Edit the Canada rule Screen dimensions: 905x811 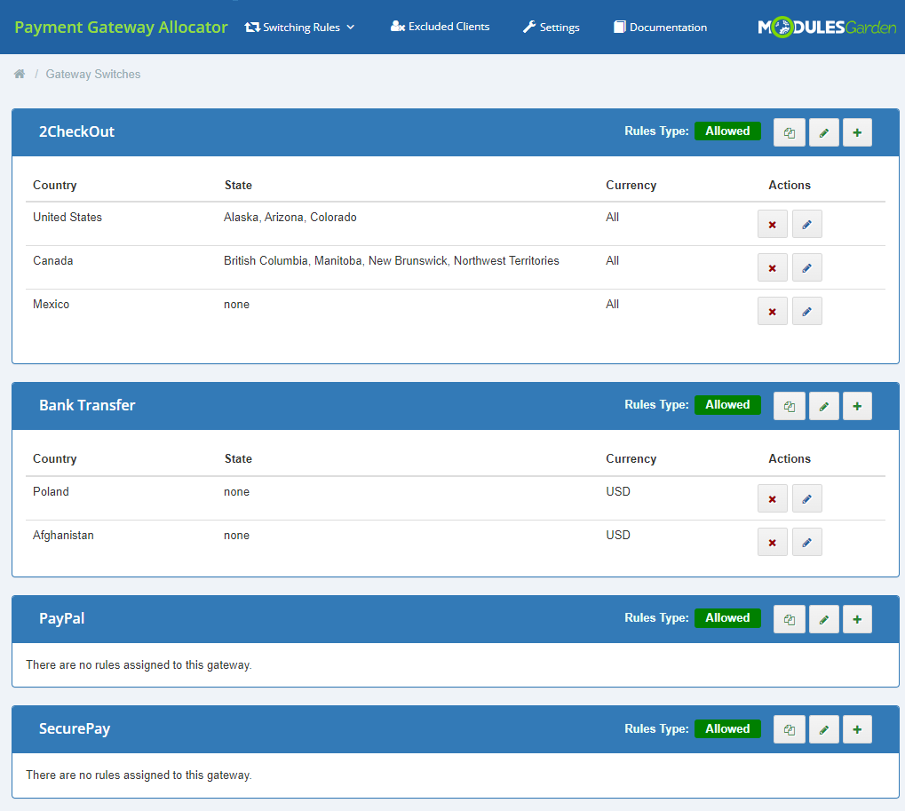tap(807, 268)
